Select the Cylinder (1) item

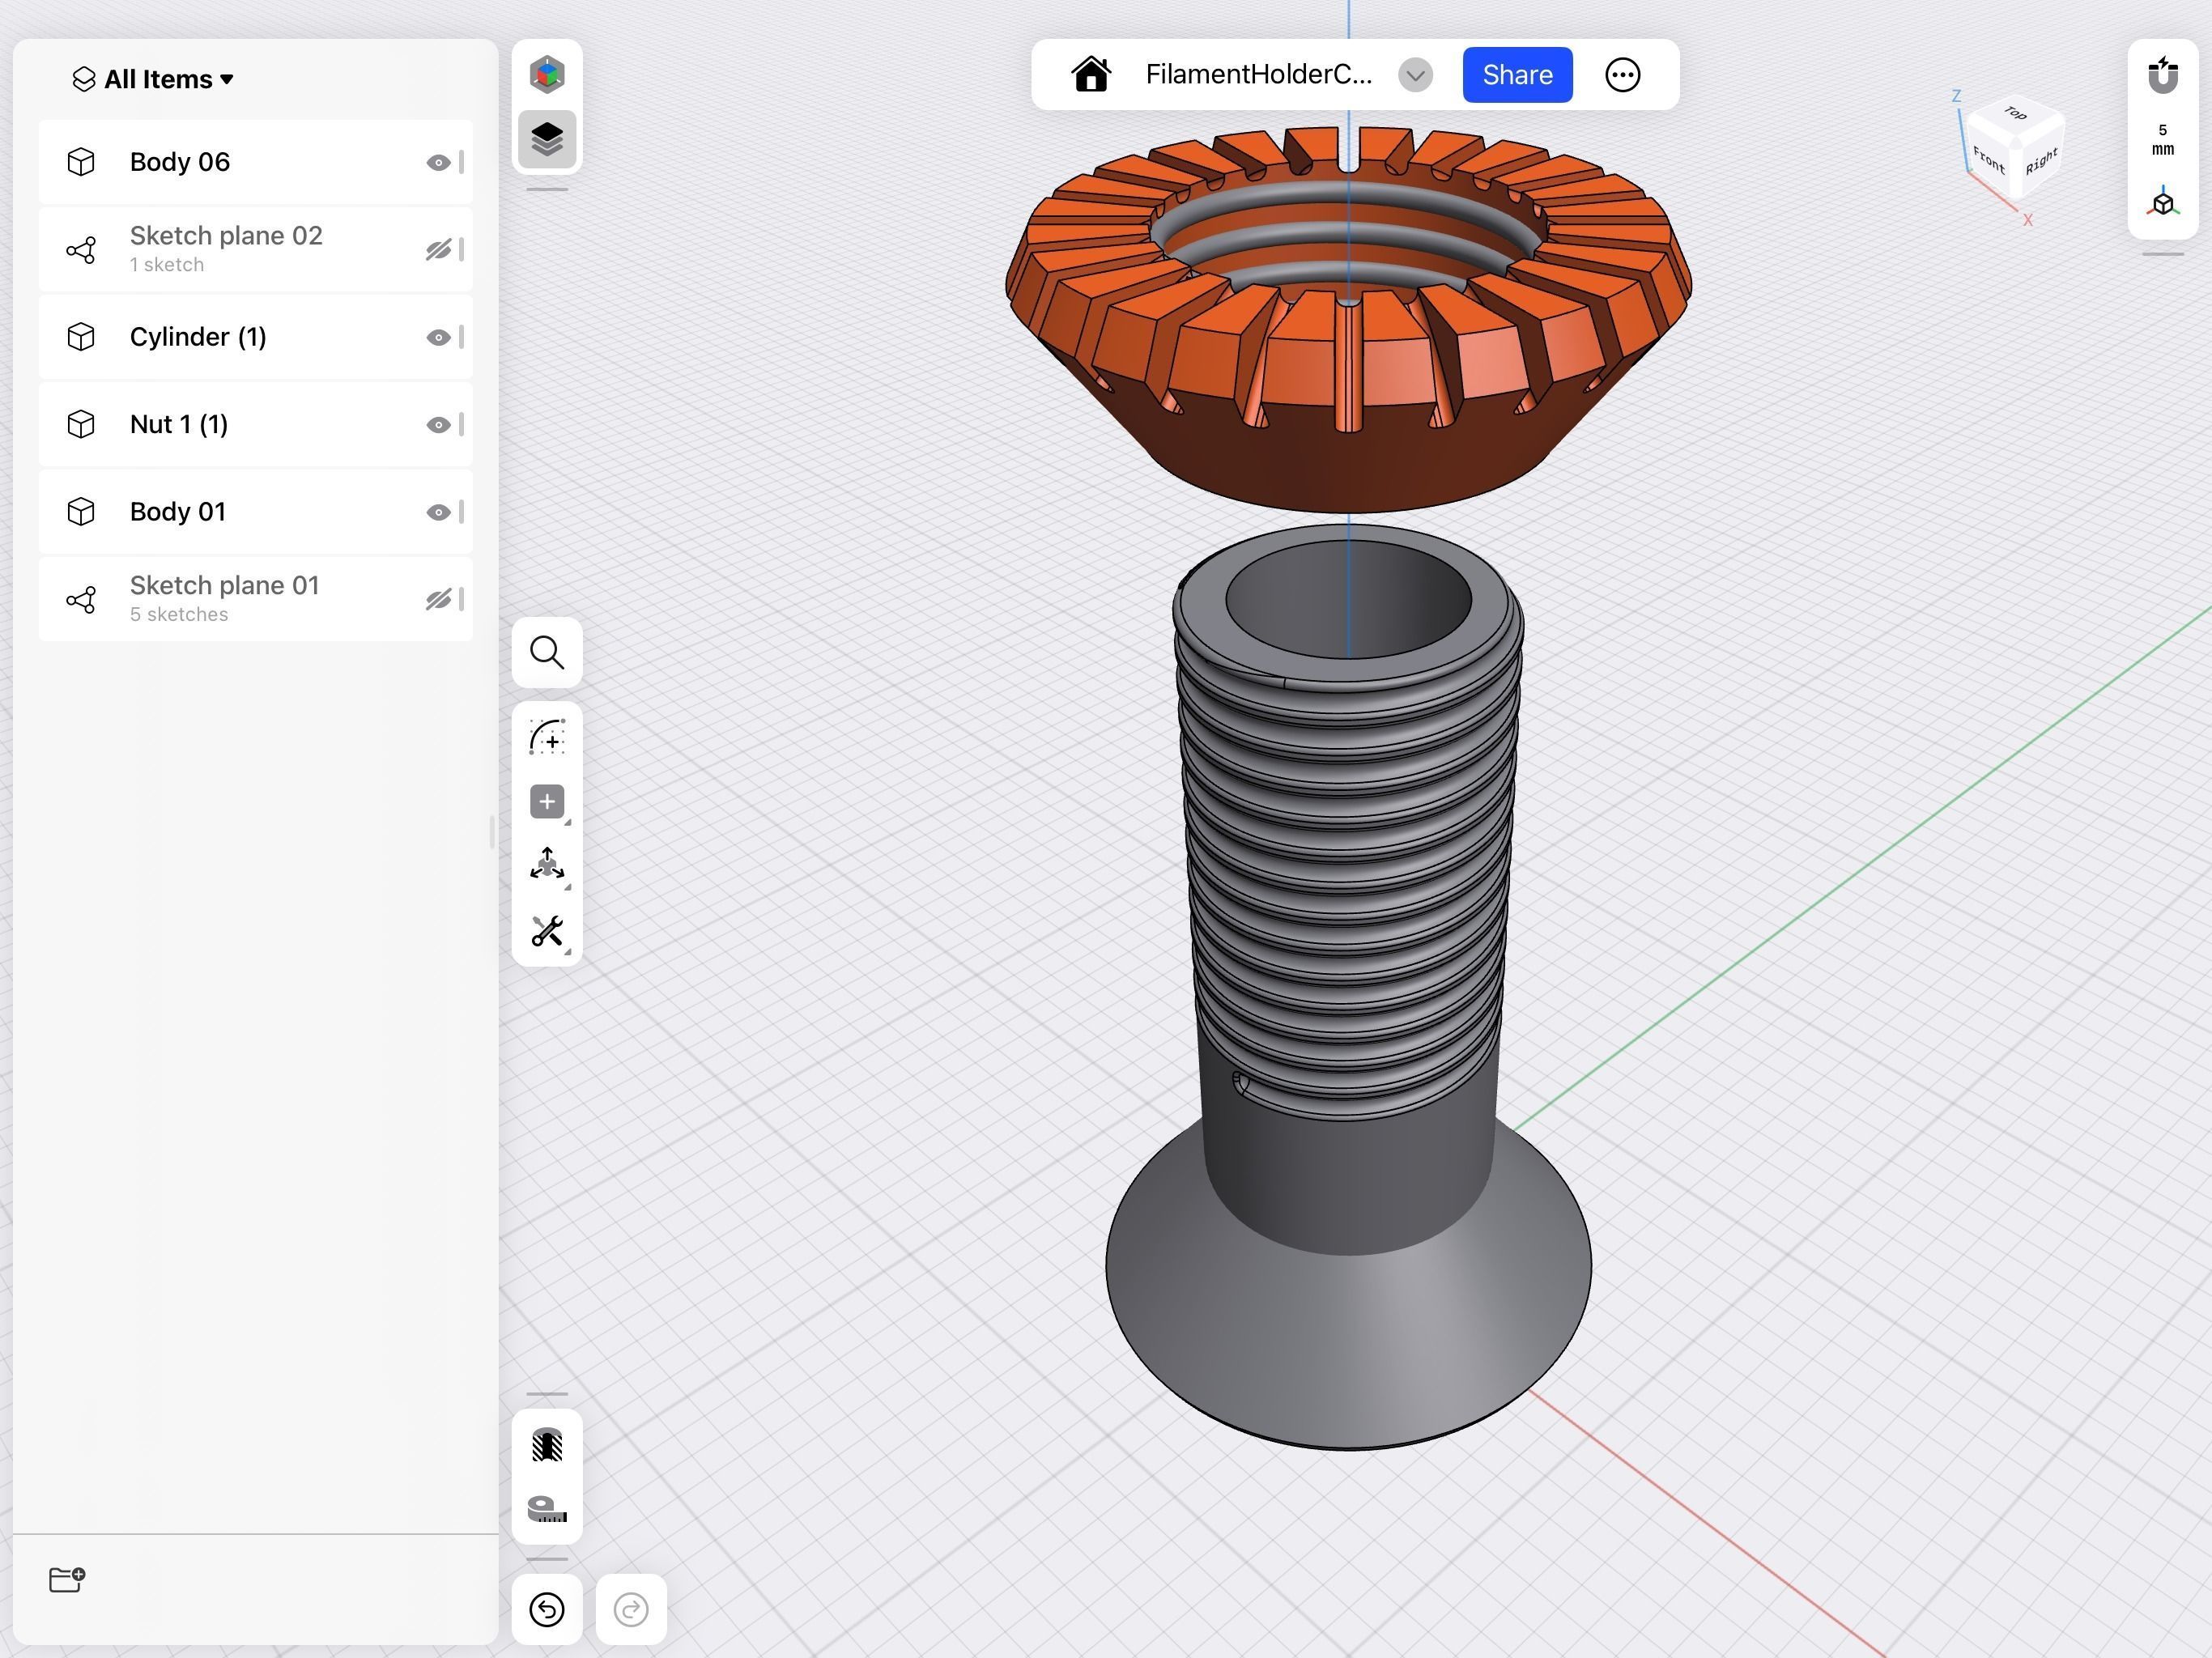(255, 337)
